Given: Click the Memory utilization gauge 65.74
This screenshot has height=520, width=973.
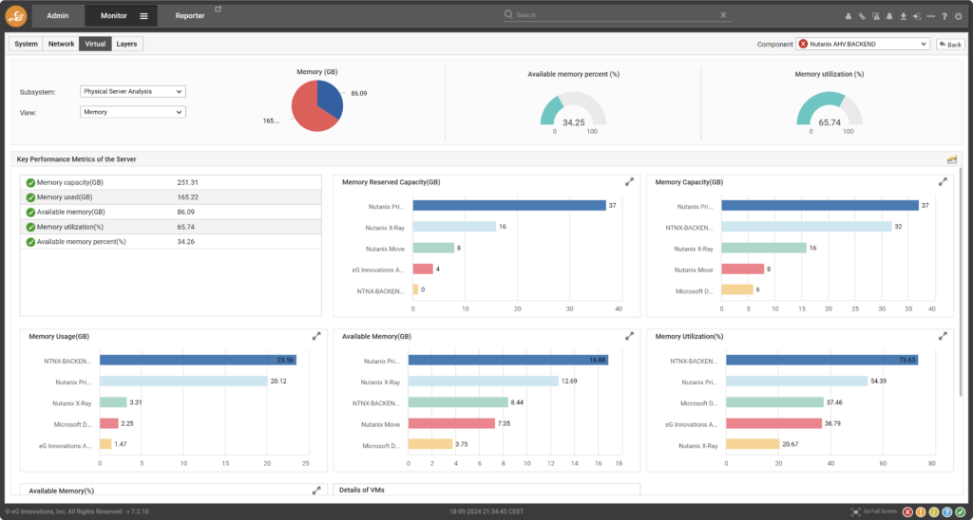Looking at the screenshot, I should click(830, 109).
